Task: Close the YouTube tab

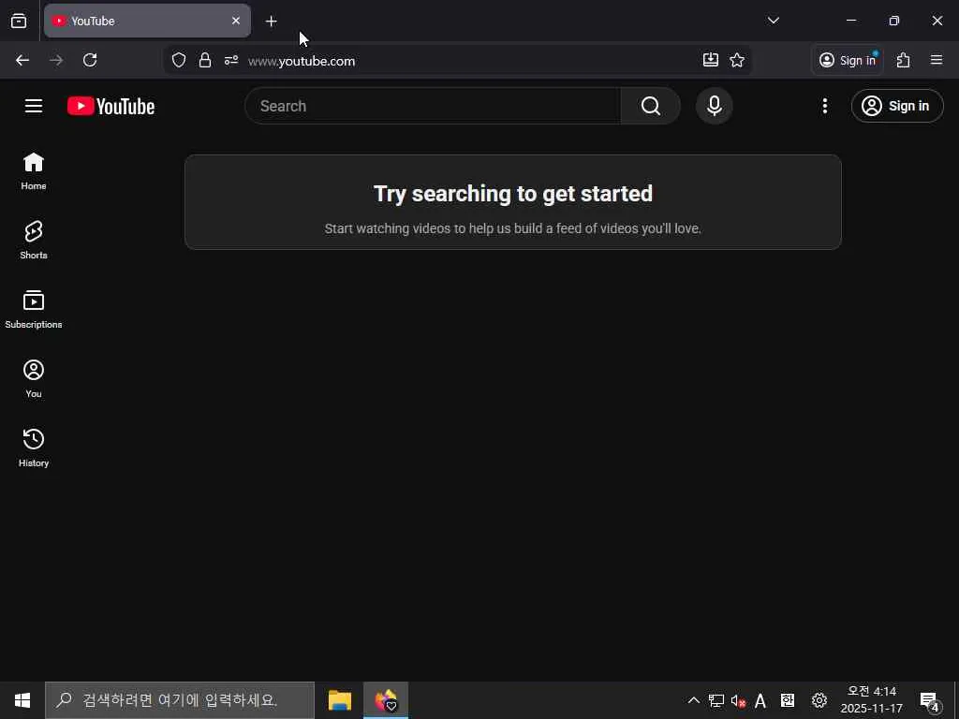Action: (x=235, y=21)
